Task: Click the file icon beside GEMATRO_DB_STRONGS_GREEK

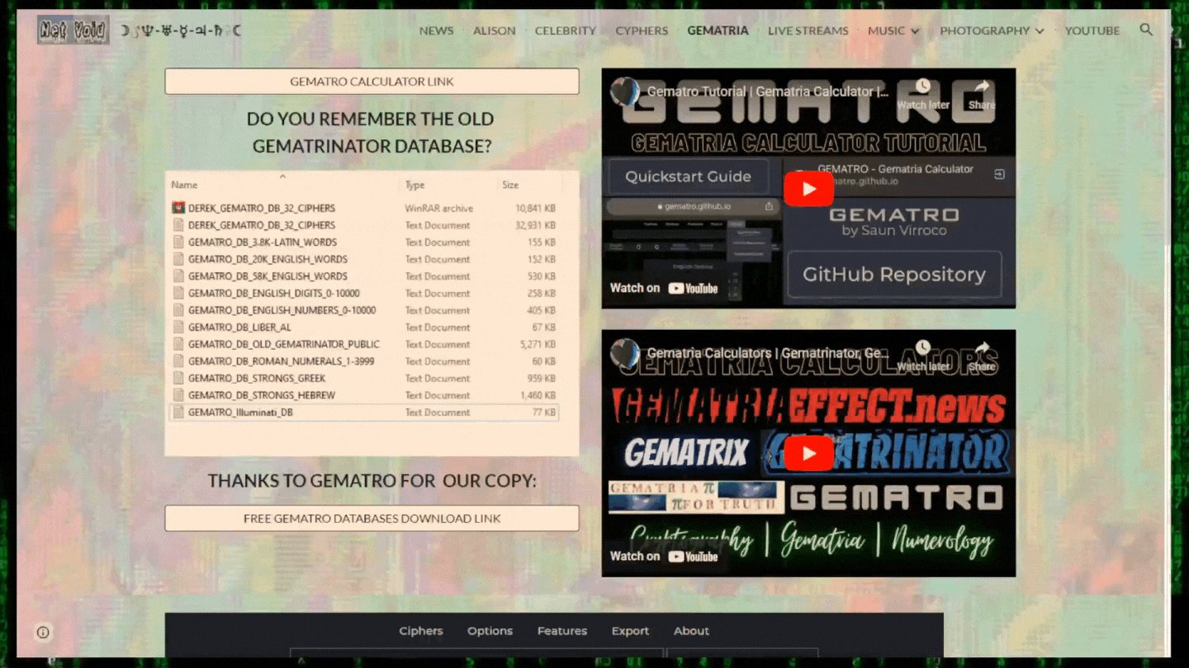Action: coord(178,379)
